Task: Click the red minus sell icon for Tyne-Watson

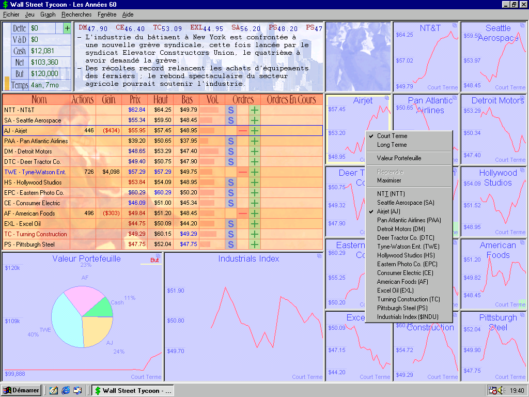Action: 243,172
